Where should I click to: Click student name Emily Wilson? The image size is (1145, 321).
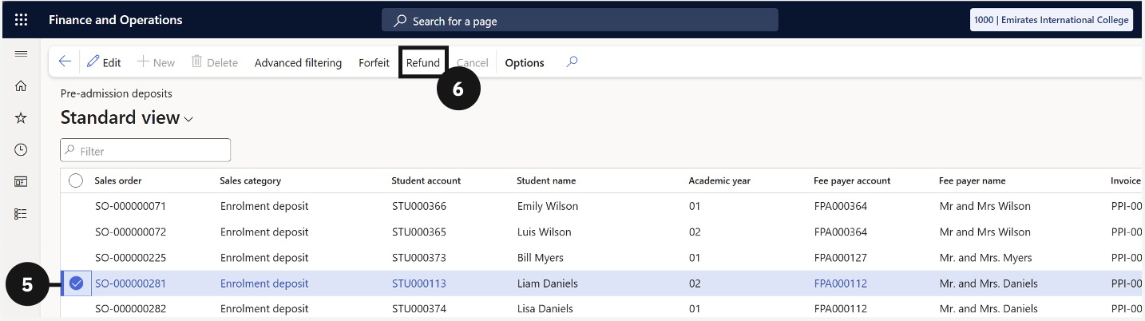click(548, 206)
